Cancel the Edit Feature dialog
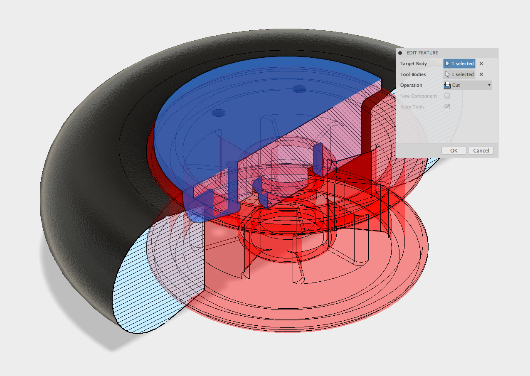 [481, 150]
